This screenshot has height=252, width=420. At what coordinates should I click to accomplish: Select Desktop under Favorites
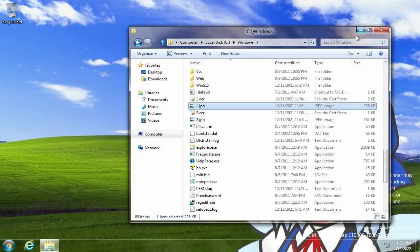coord(155,72)
